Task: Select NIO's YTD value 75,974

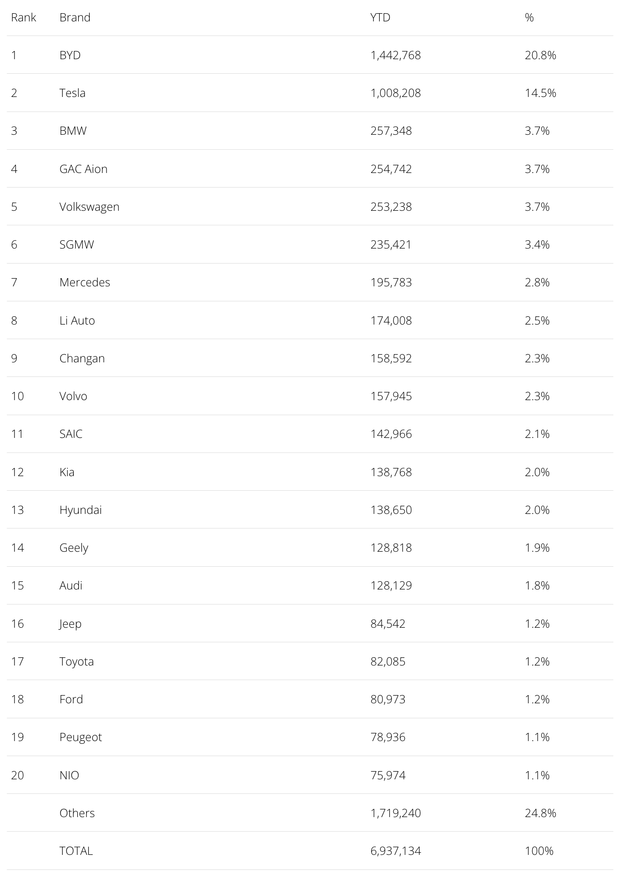Action: click(388, 775)
